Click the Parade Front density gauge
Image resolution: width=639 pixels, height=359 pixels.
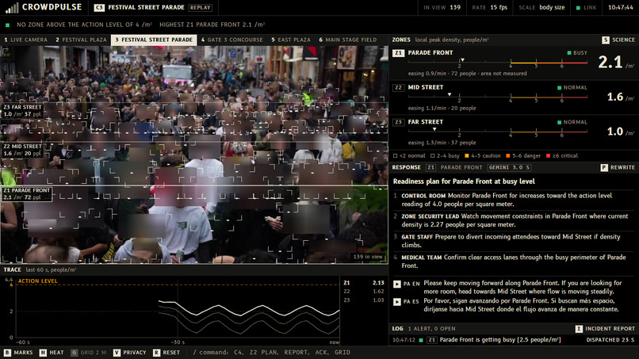click(498, 63)
